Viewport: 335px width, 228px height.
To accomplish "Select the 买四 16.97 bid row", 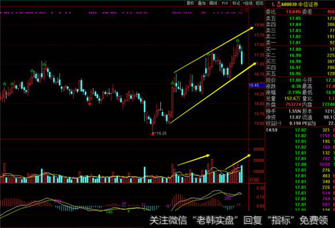I will [x=300, y=68].
